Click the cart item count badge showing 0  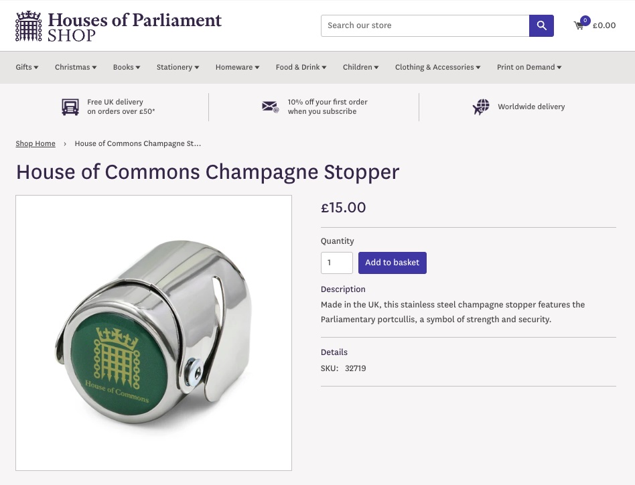[x=585, y=20]
